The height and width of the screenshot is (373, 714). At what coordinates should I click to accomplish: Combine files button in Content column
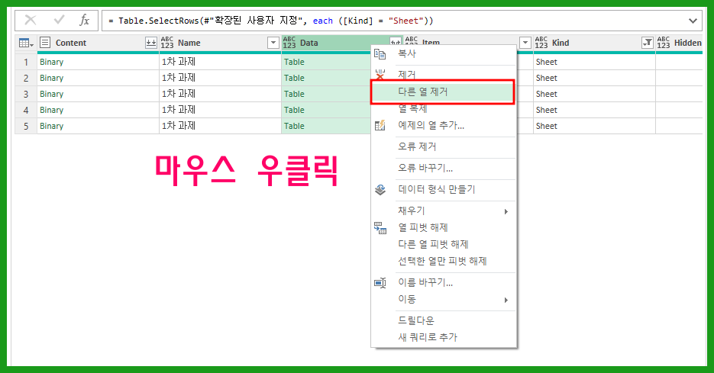pyautogui.click(x=151, y=43)
